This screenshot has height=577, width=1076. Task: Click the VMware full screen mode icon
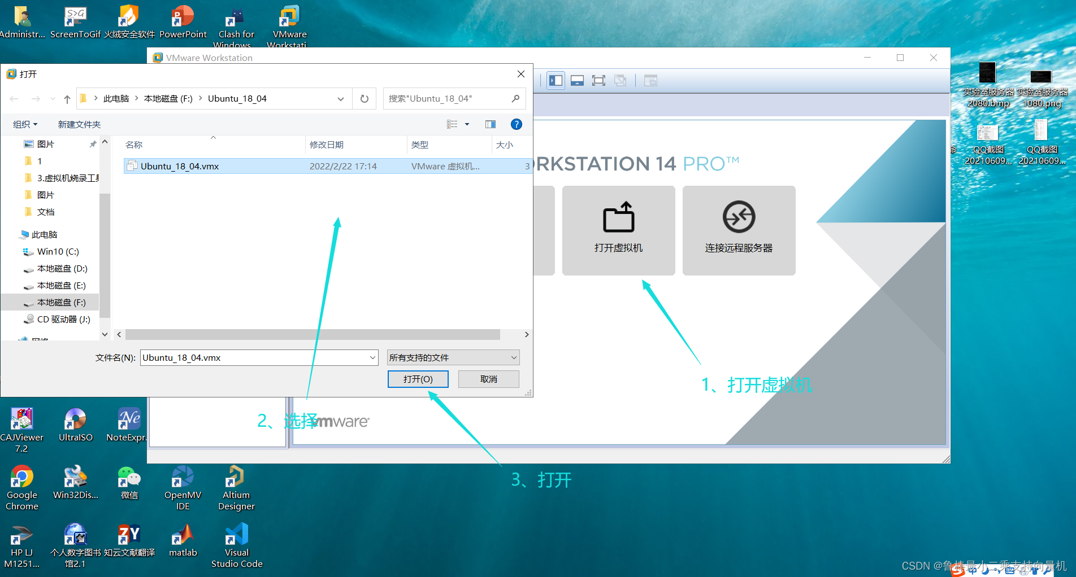(x=598, y=81)
